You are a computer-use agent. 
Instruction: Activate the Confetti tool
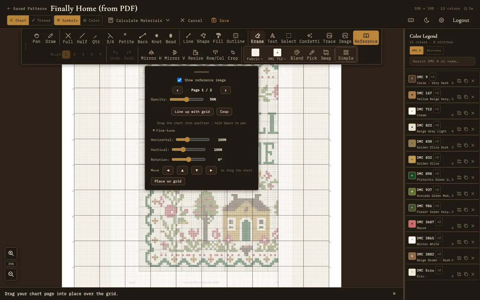(x=309, y=38)
